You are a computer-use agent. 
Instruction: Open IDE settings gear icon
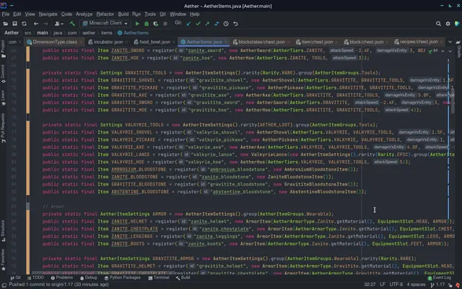pyautogui.click(x=448, y=24)
